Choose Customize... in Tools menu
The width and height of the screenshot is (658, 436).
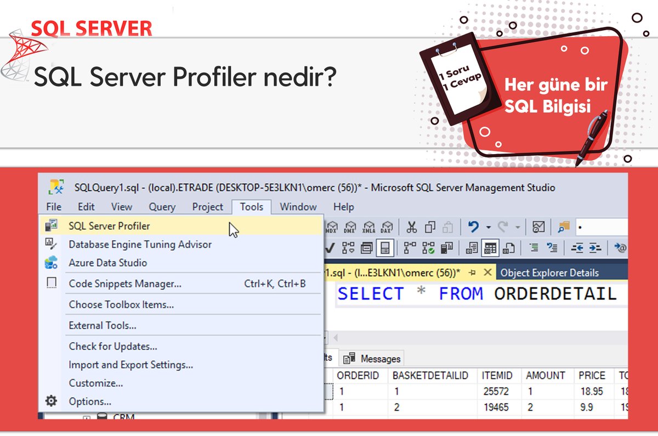pos(181,383)
